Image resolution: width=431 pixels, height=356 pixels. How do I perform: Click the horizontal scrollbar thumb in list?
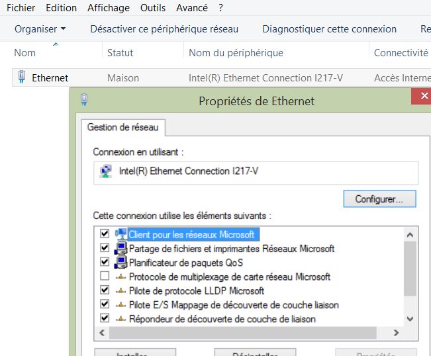pyautogui.click(x=243, y=333)
